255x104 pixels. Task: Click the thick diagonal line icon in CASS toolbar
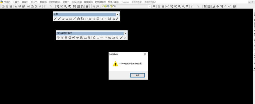(x=121, y=38)
